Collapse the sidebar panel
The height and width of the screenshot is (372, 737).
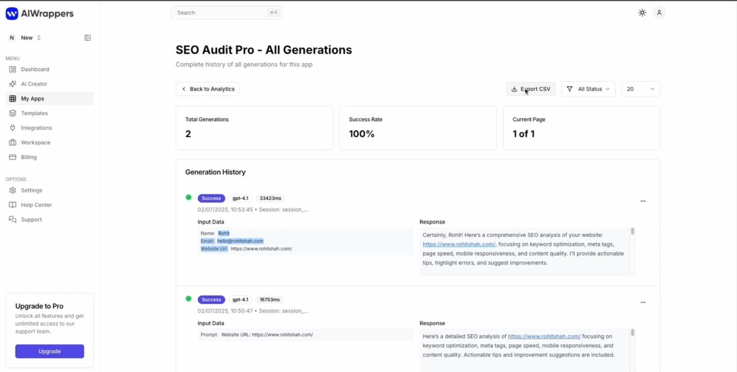pyautogui.click(x=87, y=37)
